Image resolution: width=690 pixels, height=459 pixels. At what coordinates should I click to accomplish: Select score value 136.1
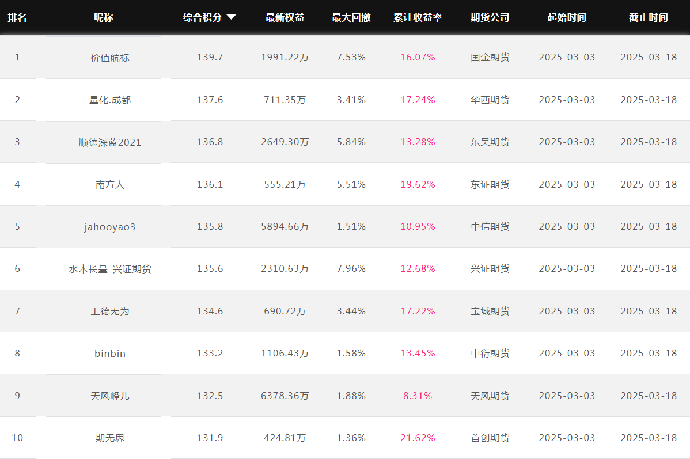pyautogui.click(x=210, y=184)
